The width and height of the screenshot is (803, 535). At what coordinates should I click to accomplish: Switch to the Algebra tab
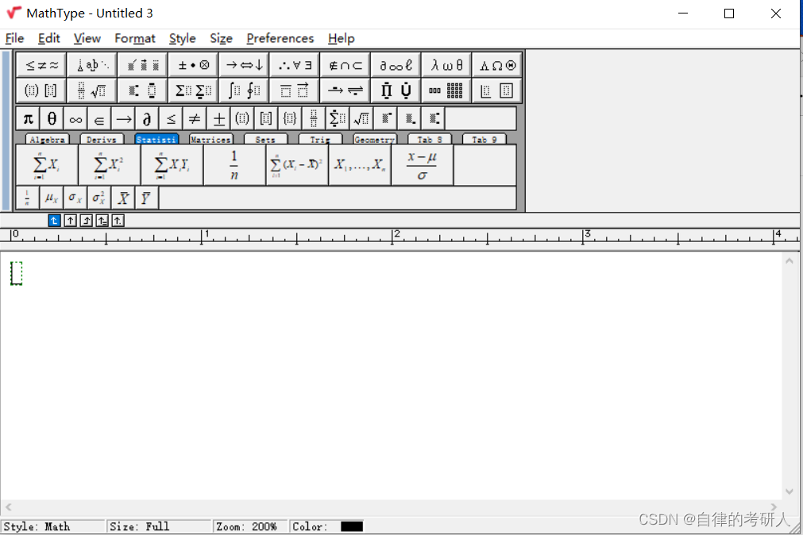coord(47,139)
